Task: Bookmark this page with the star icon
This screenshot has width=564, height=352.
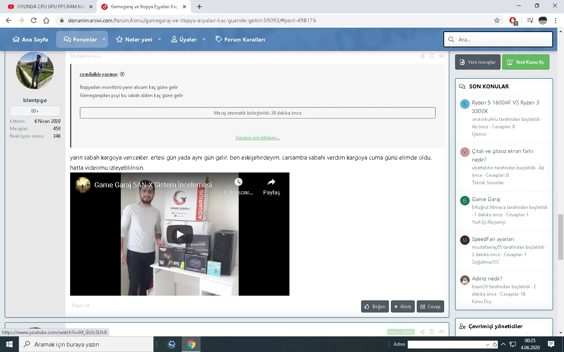Action: [497, 20]
